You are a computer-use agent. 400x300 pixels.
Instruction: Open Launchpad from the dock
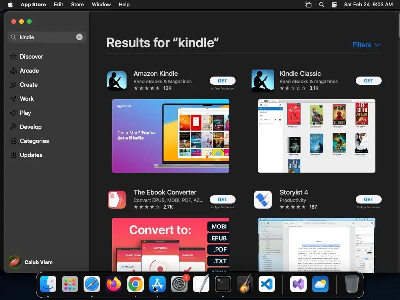point(70,284)
